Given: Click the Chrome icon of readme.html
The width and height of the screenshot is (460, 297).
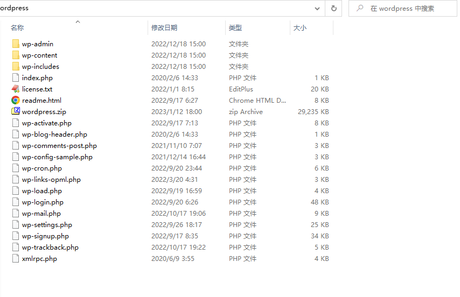Looking at the screenshot, I should pos(16,100).
